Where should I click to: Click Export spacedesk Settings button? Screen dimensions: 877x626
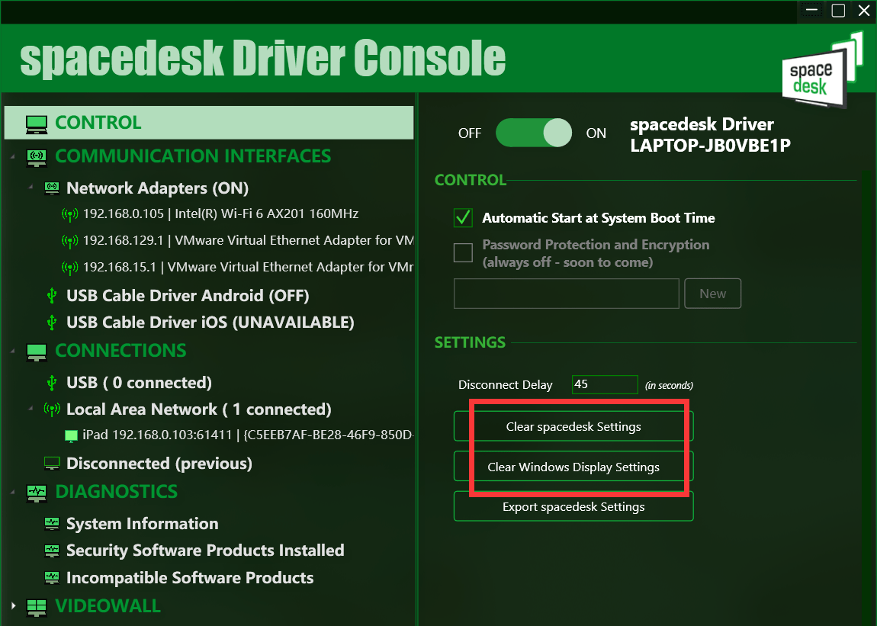573,506
